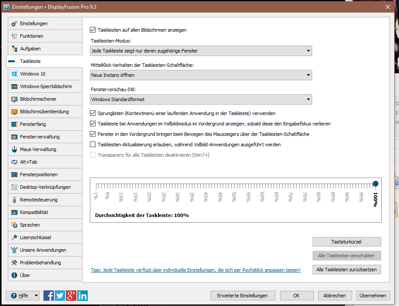Click the tip link about individual taskbar settings
Viewport: 399px width, 306px height.
195,270
